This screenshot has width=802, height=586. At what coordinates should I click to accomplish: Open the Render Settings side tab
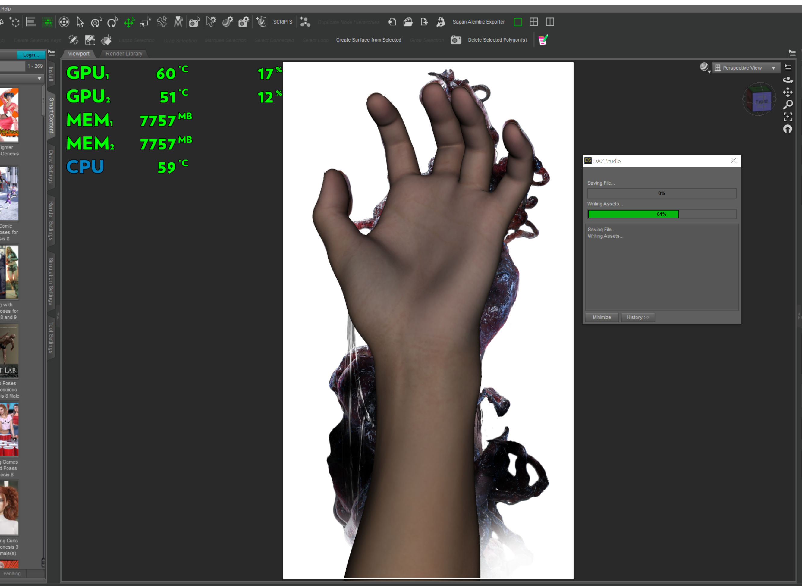pos(51,220)
